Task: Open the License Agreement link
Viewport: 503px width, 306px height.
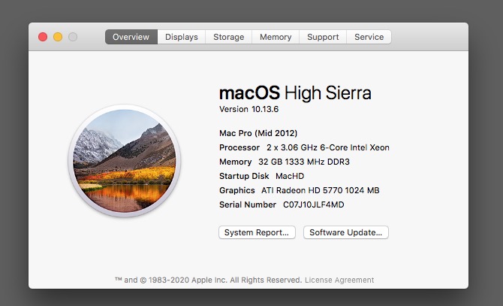Action: pyautogui.click(x=339, y=280)
